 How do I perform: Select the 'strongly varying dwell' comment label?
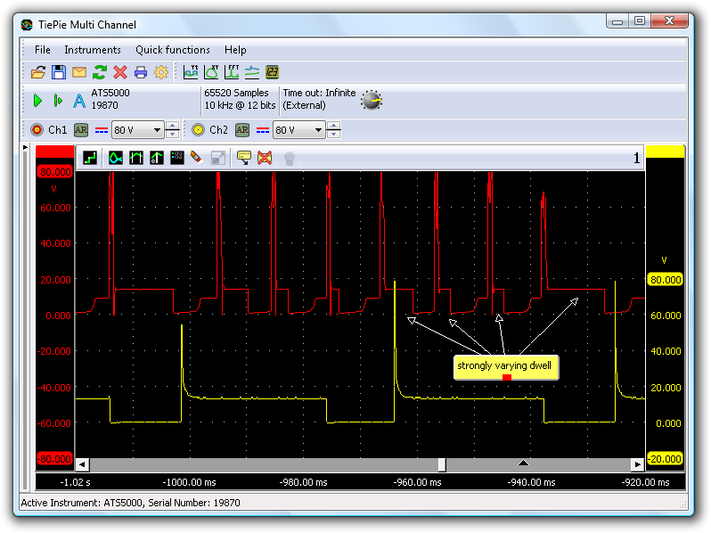pyautogui.click(x=506, y=367)
